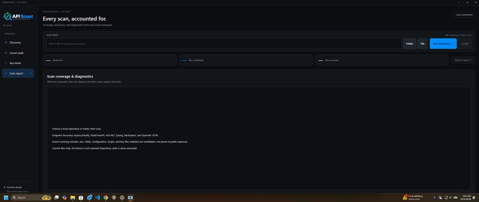The width and height of the screenshot is (479, 202).
Task: Click the Windows taskbar Search box
Action: click(x=31, y=198)
